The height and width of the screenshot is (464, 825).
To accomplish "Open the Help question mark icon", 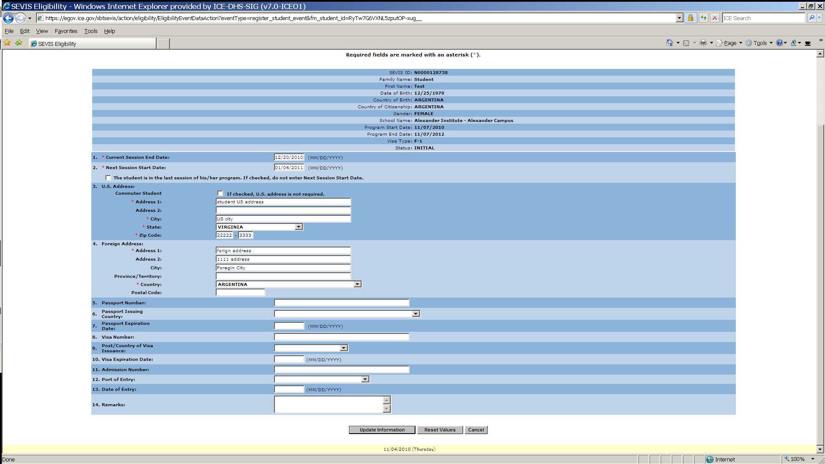I will click(x=779, y=43).
